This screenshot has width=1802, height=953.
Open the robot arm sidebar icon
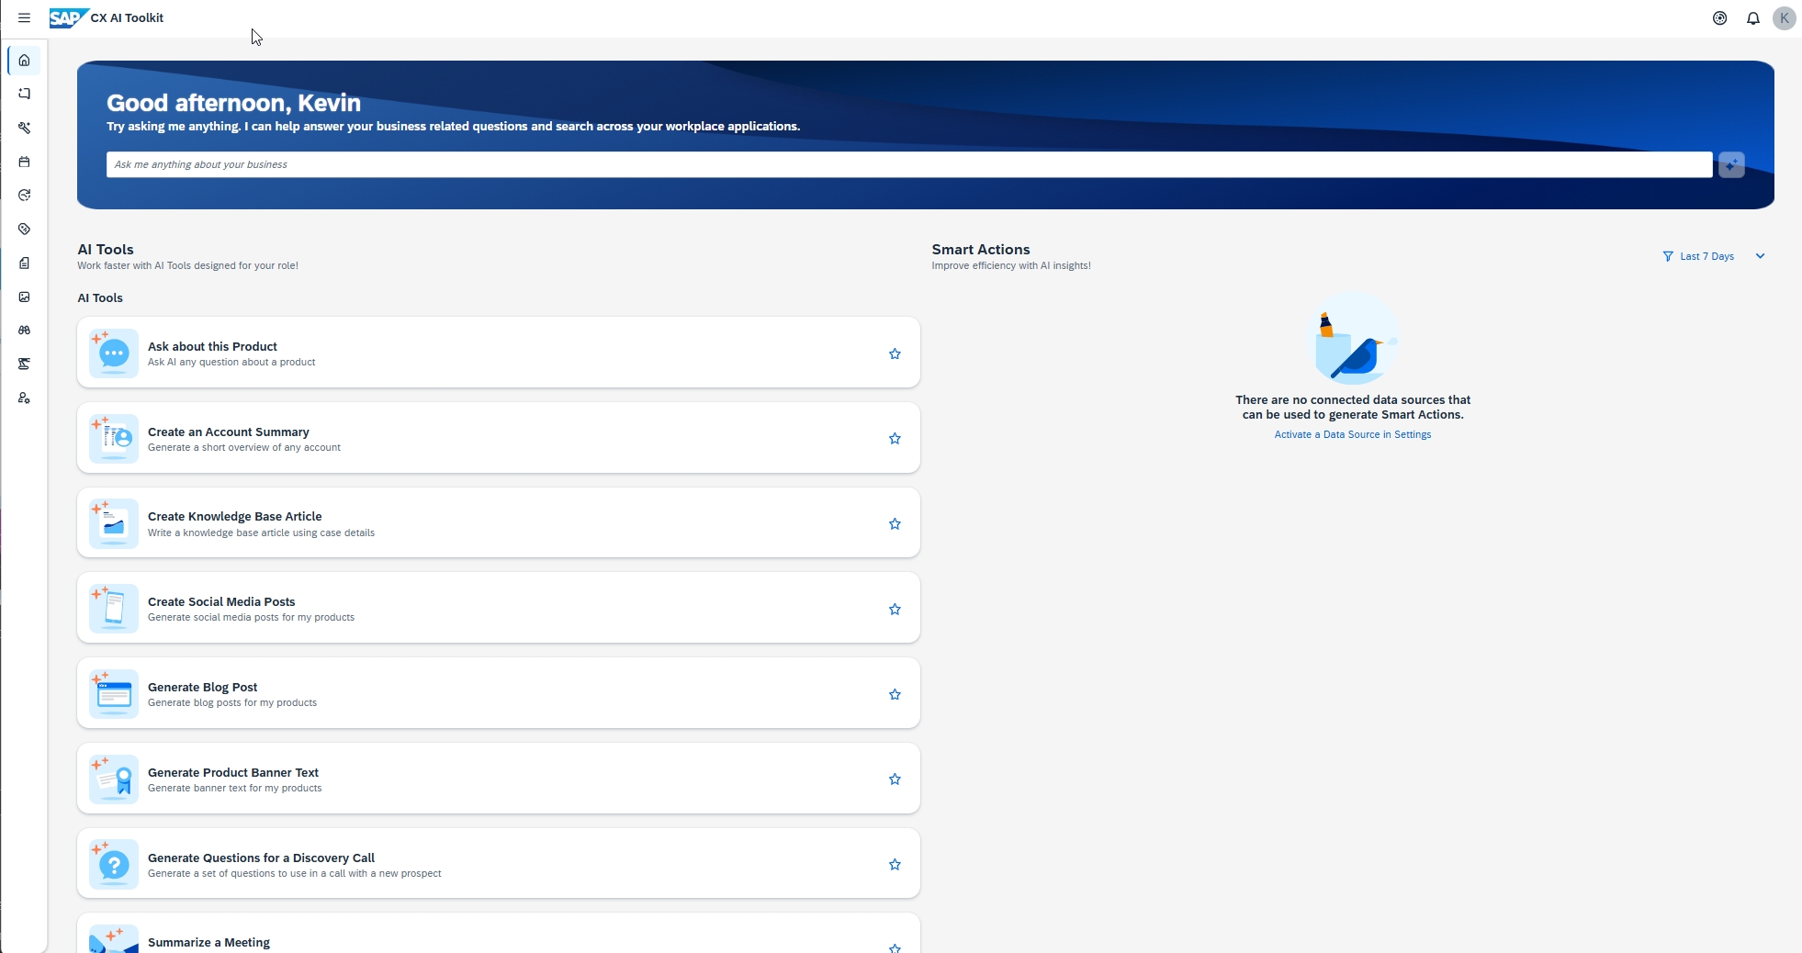pyautogui.click(x=25, y=364)
